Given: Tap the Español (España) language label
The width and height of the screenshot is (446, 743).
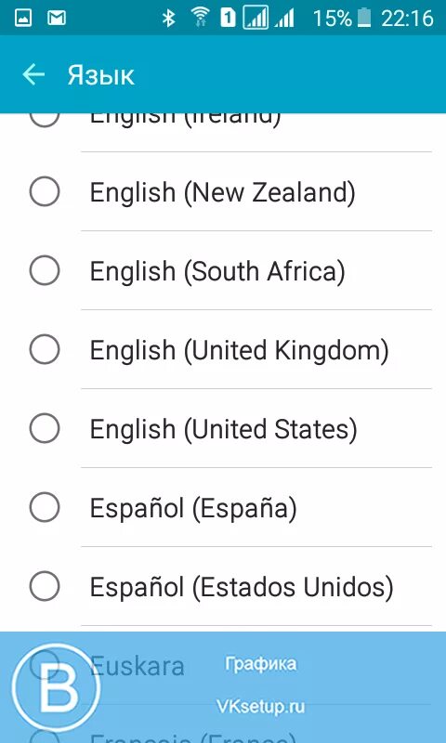Looking at the screenshot, I should tap(193, 508).
